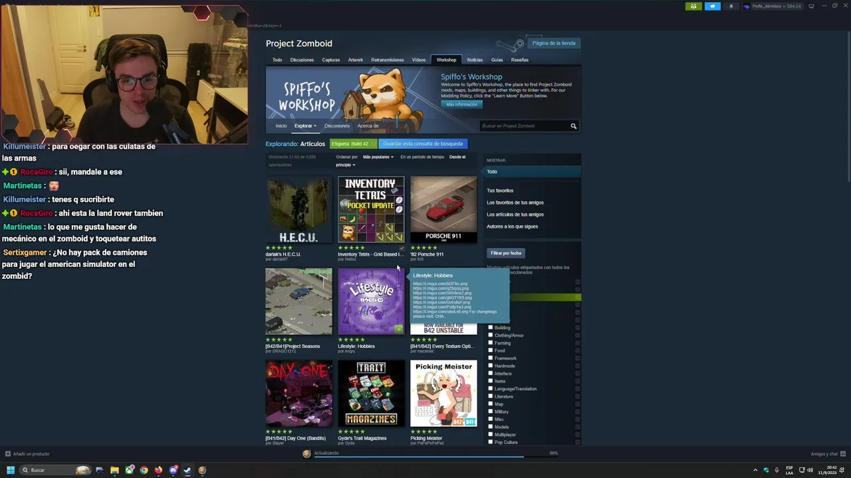Open the Artwork tab

click(x=356, y=60)
